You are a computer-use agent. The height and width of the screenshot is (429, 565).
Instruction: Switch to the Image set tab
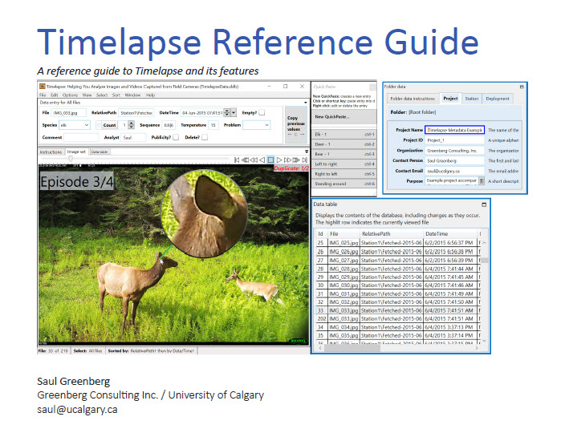(x=77, y=152)
